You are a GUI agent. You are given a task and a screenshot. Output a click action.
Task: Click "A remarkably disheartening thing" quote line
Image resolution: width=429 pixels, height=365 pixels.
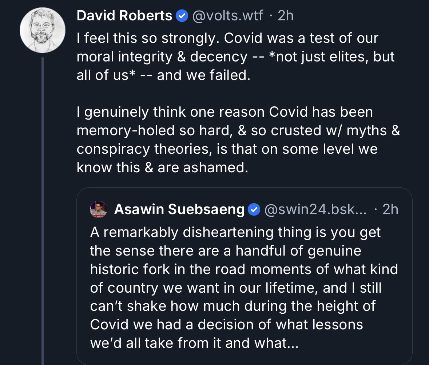pos(235,232)
